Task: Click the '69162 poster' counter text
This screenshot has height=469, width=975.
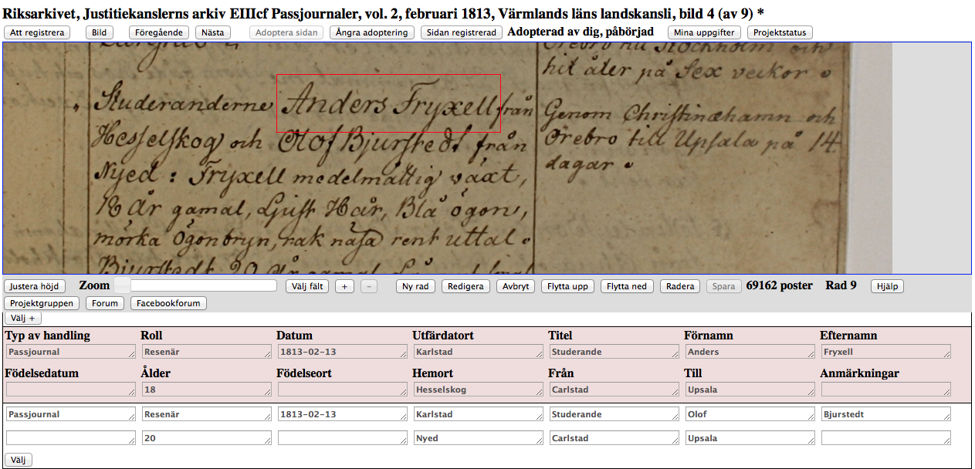Action: (779, 285)
